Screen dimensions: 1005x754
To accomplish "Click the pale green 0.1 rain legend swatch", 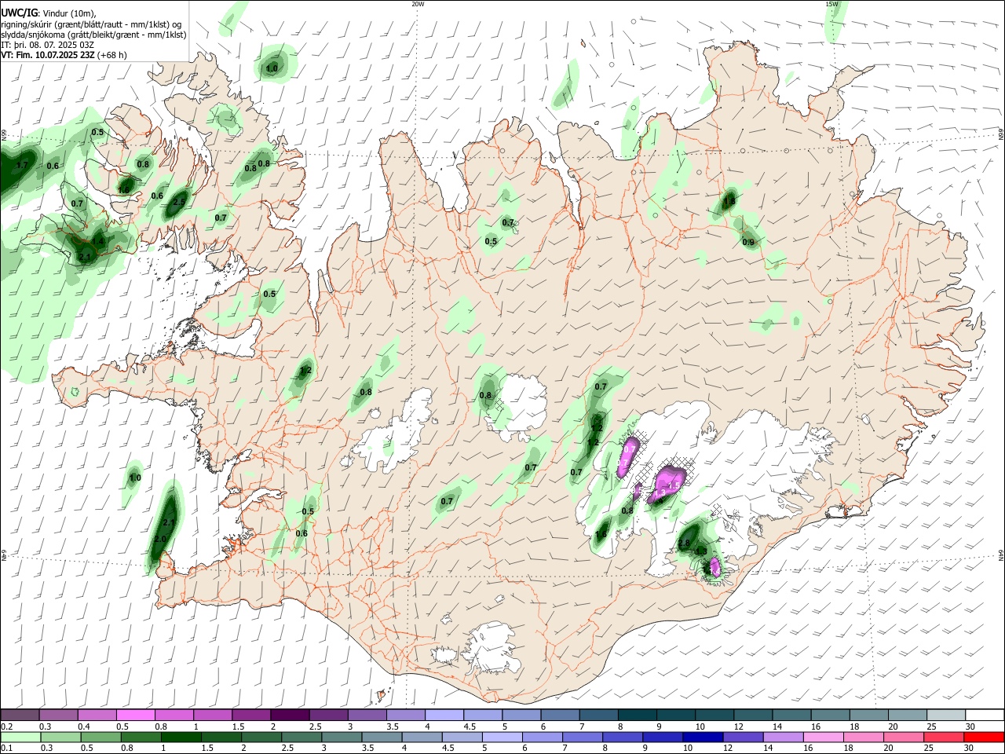I will click(20, 738).
